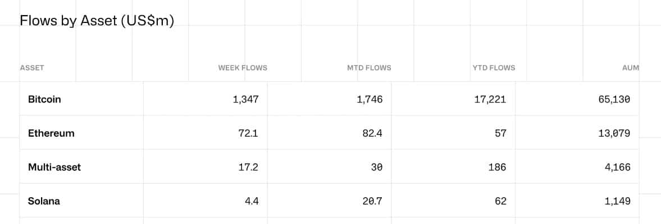The image size is (661, 224).
Task: Select the Multi-asset row label
Action: 54,167
